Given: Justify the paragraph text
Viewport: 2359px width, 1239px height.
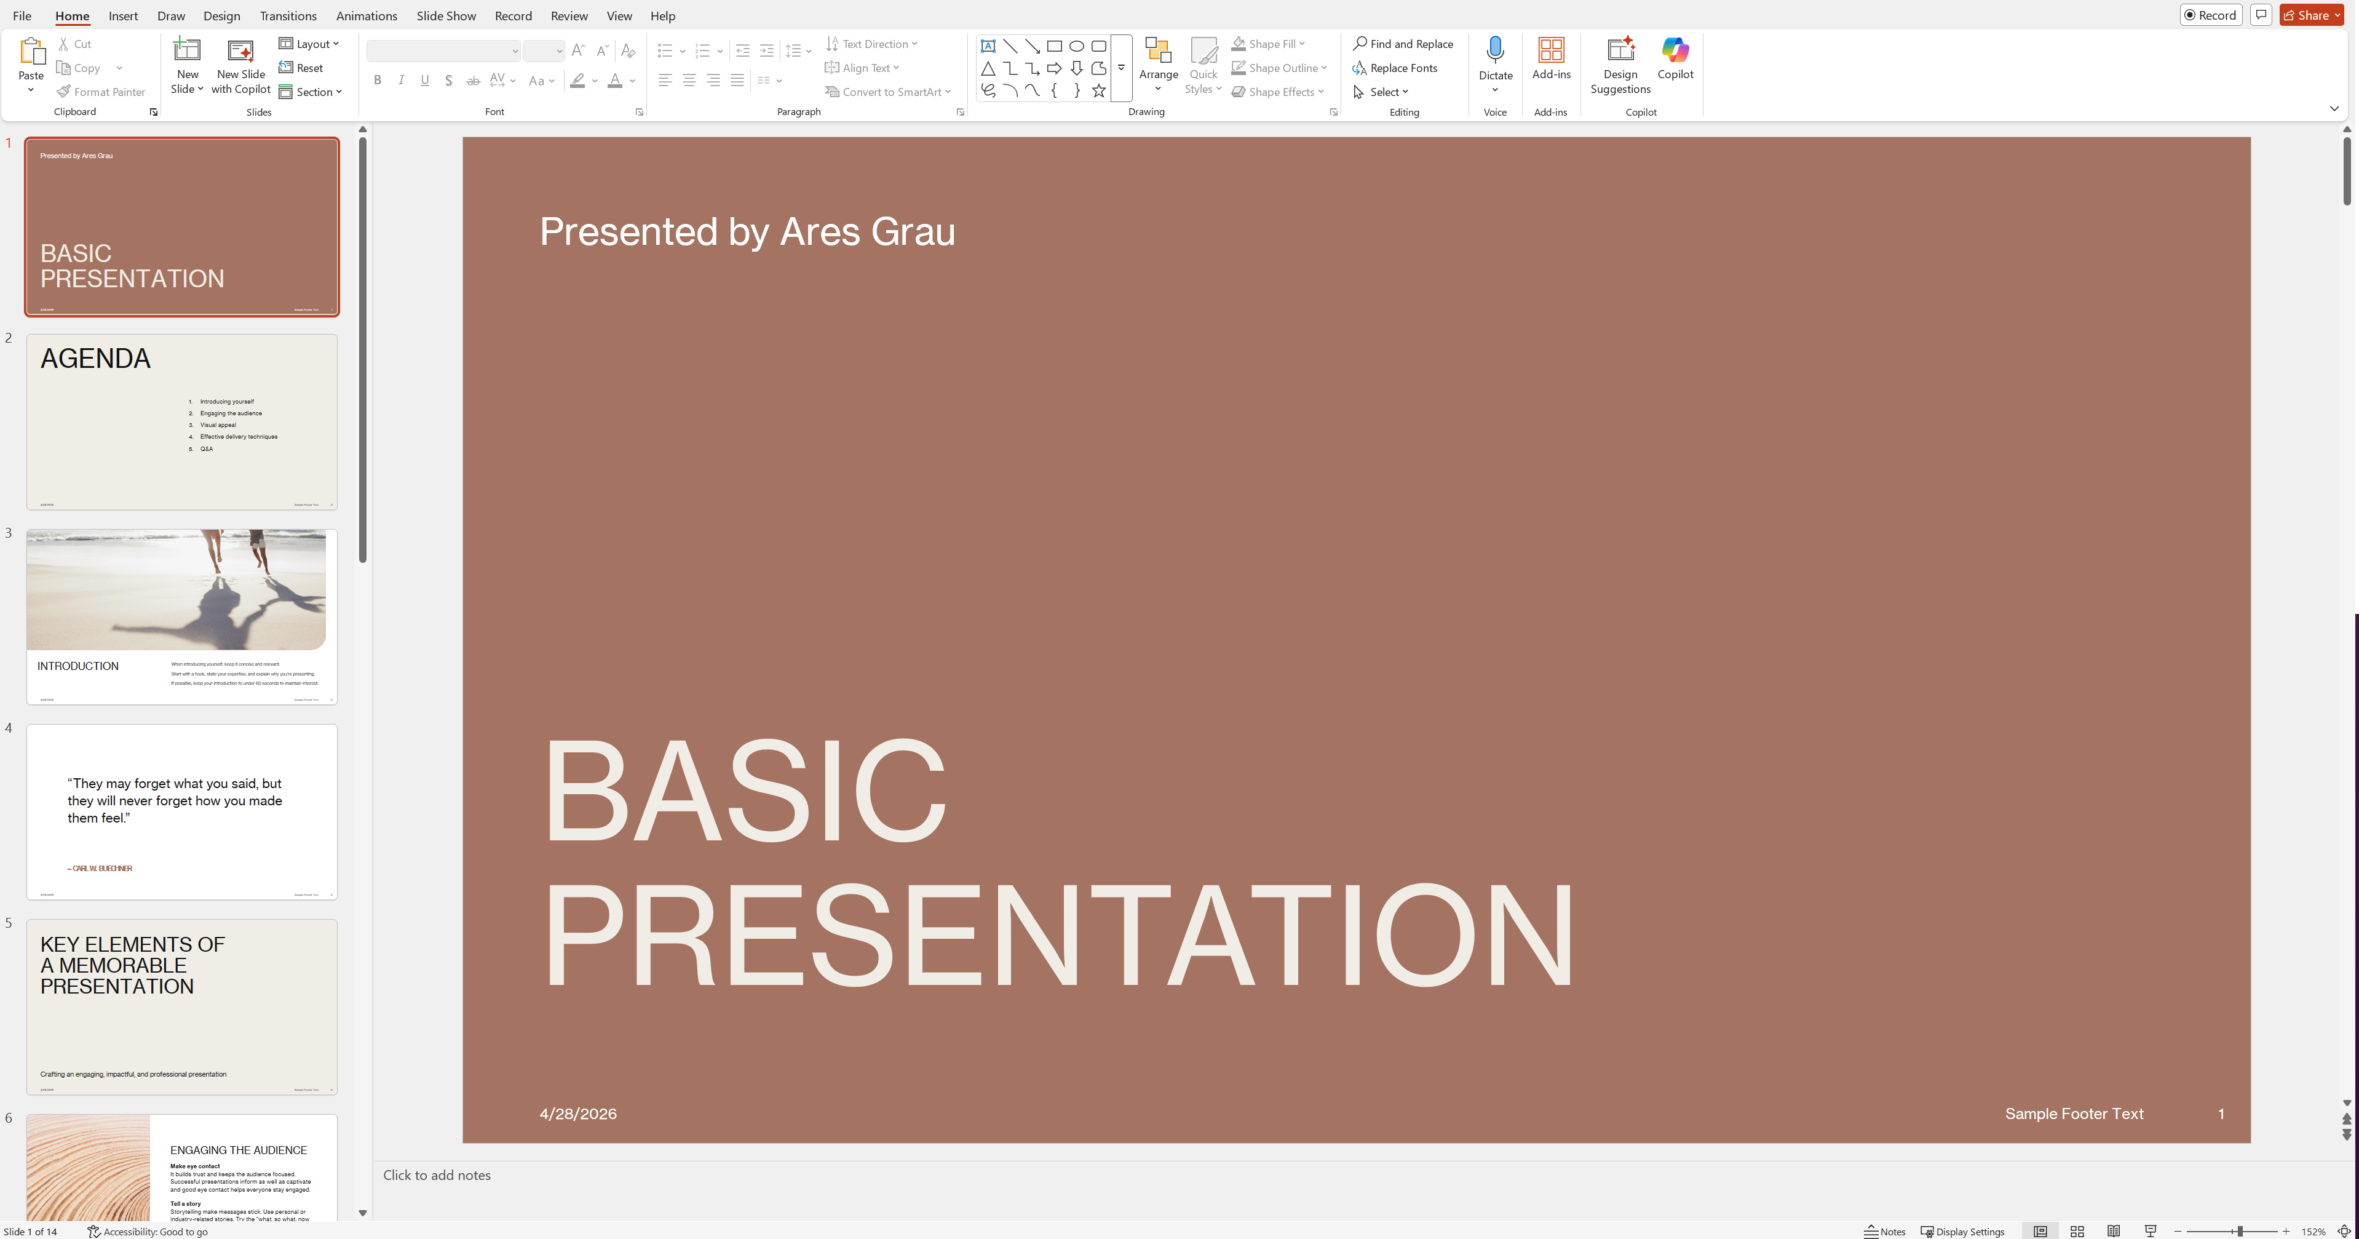Looking at the screenshot, I should pyautogui.click(x=737, y=81).
